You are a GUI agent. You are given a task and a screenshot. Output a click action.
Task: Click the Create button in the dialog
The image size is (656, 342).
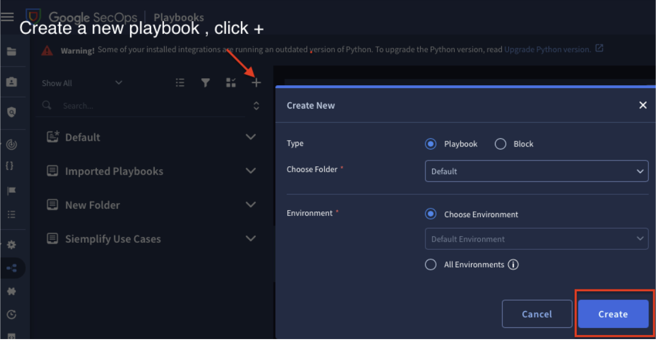coord(613,314)
